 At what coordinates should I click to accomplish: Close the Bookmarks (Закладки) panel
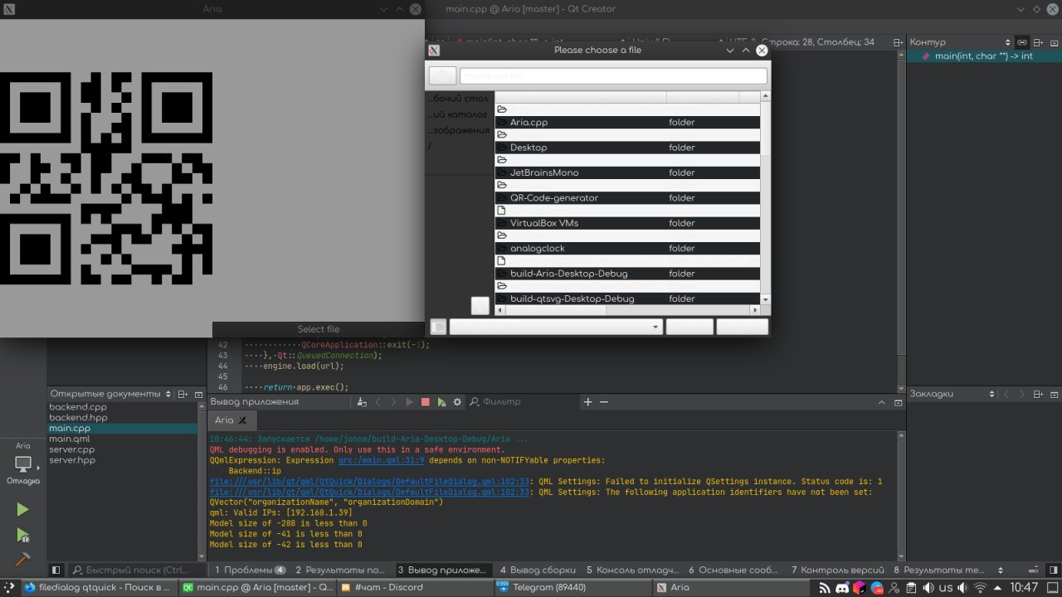1054,395
